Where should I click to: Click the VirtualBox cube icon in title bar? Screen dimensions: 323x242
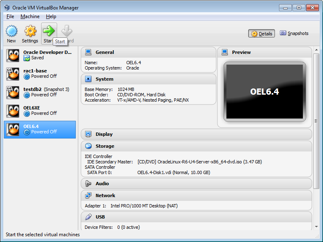[x=7, y=7]
